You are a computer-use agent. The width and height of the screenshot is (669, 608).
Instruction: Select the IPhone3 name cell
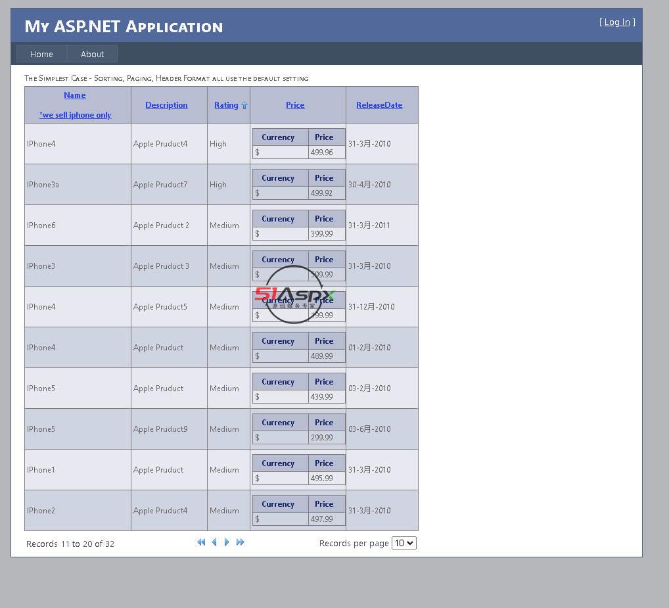tap(78, 266)
